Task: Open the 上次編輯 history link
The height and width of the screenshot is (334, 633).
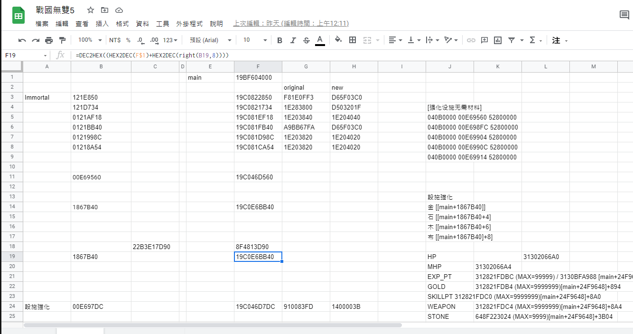Action: pyautogui.click(x=291, y=23)
